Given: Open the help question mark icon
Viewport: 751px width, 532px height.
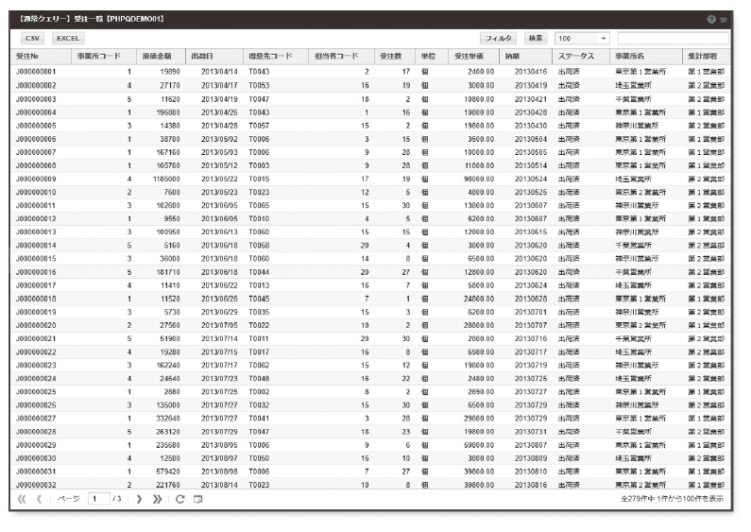Looking at the screenshot, I should 711,19.
